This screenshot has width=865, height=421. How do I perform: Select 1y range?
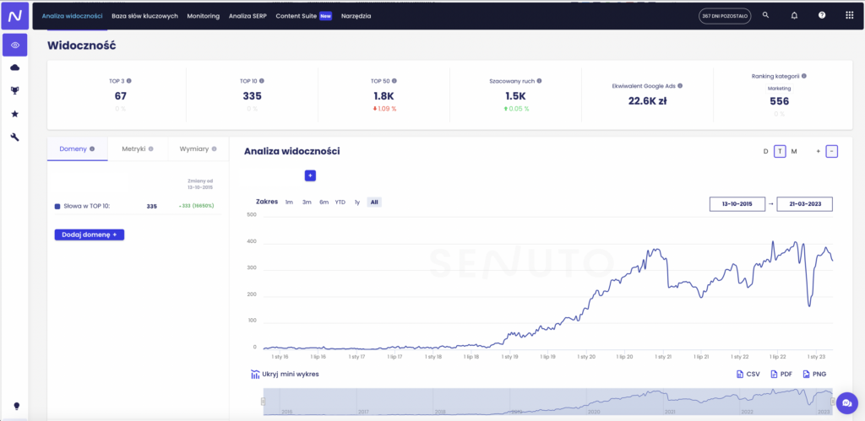pyautogui.click(x=357, y=202)
